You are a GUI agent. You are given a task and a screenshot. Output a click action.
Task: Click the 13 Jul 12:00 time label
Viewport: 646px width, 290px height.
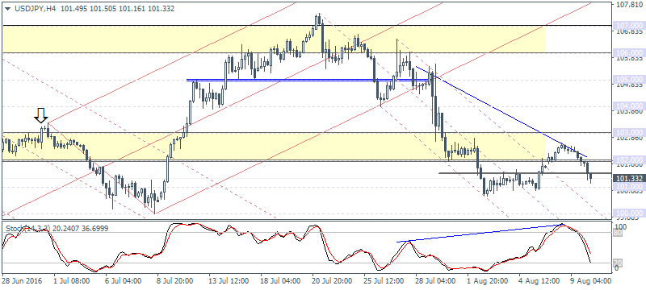click(x=229, y=282)
